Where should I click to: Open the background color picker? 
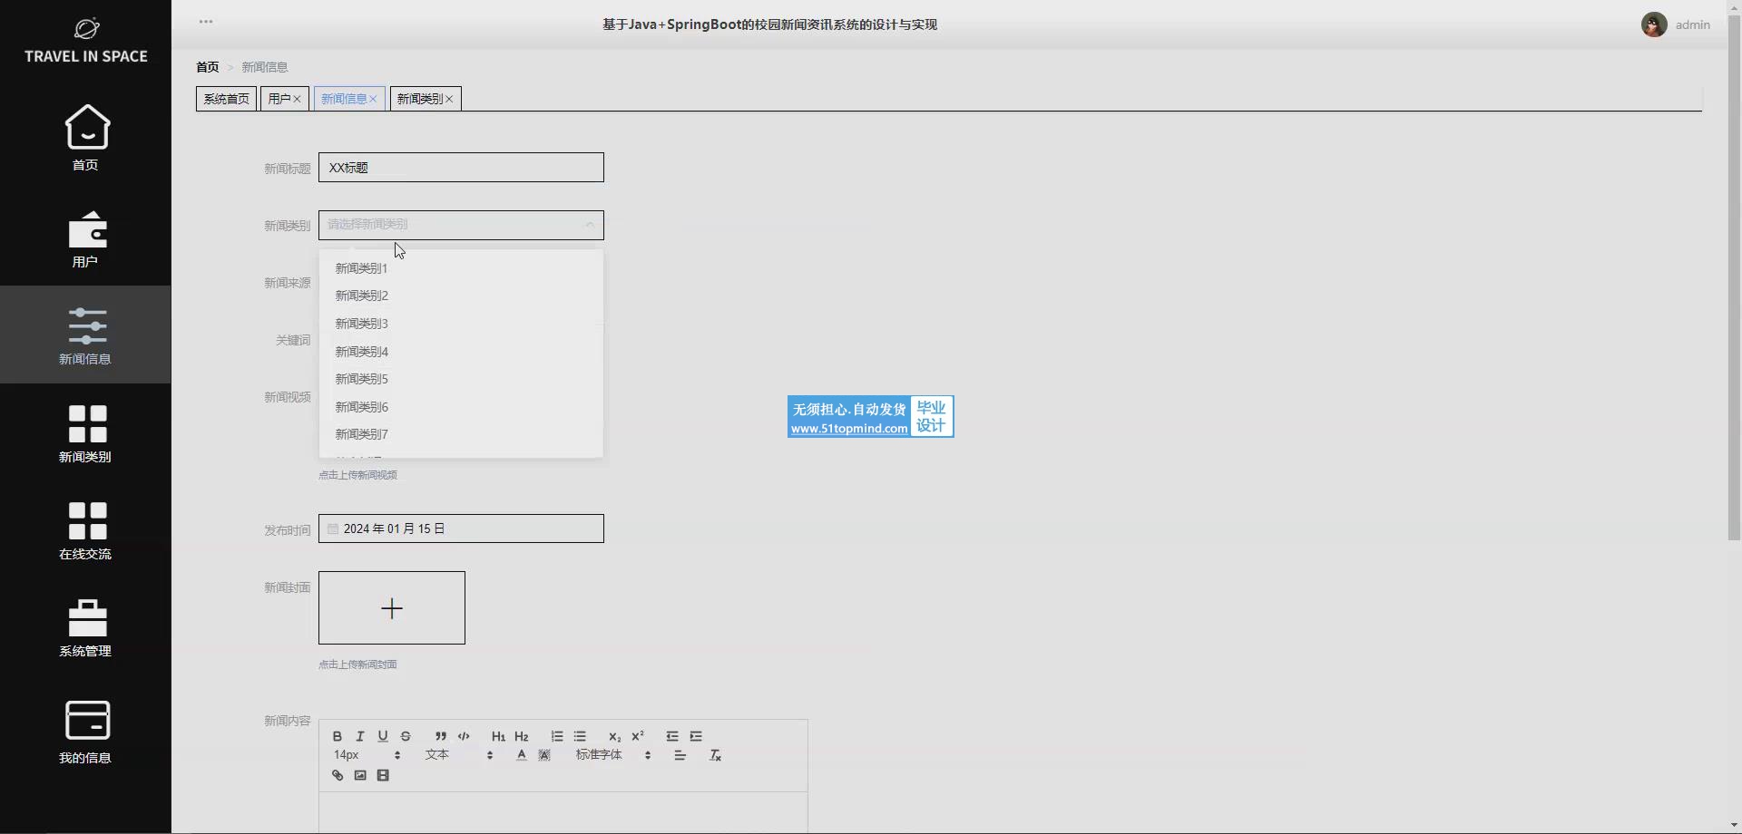[x=544, y=755]
